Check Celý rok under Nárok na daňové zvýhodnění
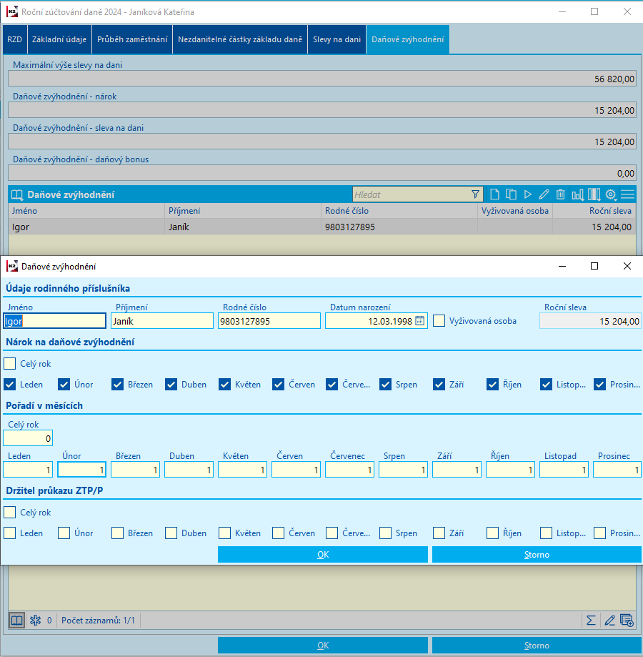This screenshot has height=657, width=643. pyautogui.click(x=9, y=363)
